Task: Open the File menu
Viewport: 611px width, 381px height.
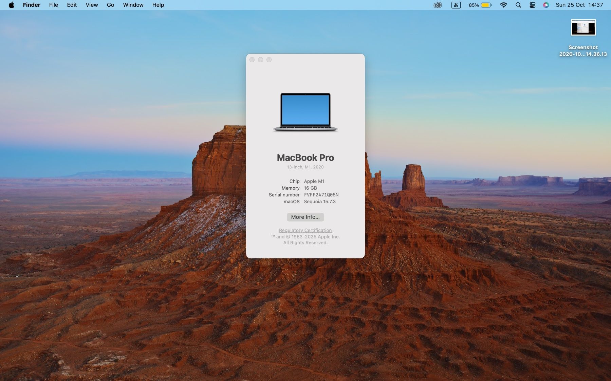Action: click(53, 5)
